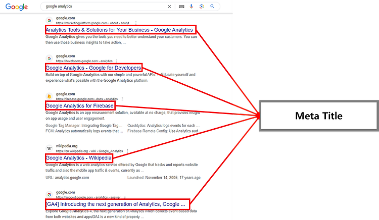Open Google Lens image search icon

[202, 7]
